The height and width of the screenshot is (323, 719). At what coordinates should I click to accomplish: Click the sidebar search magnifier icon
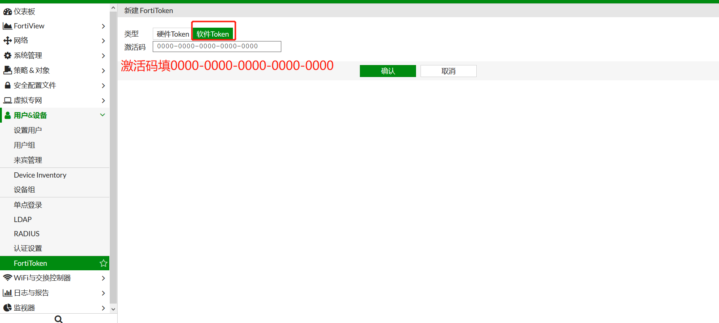(58, 319)
